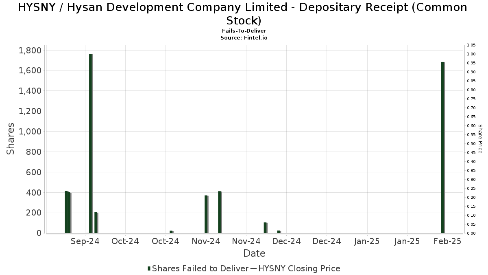Click the 'Fails-To-Deliver' subtitle
Image resolution: width=488 pixels, height=275 pixels.
click(x=244, y=31)
